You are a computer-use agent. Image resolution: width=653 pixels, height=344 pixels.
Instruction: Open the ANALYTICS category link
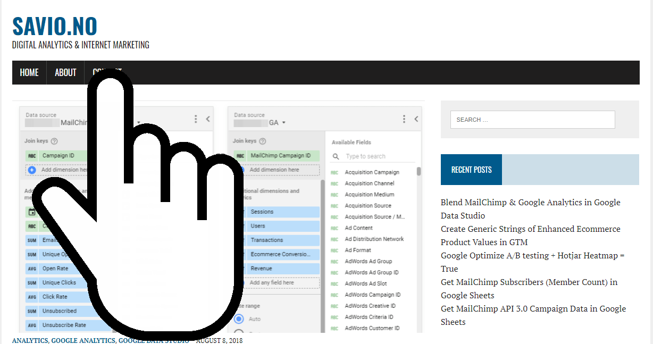coord(30,340)
